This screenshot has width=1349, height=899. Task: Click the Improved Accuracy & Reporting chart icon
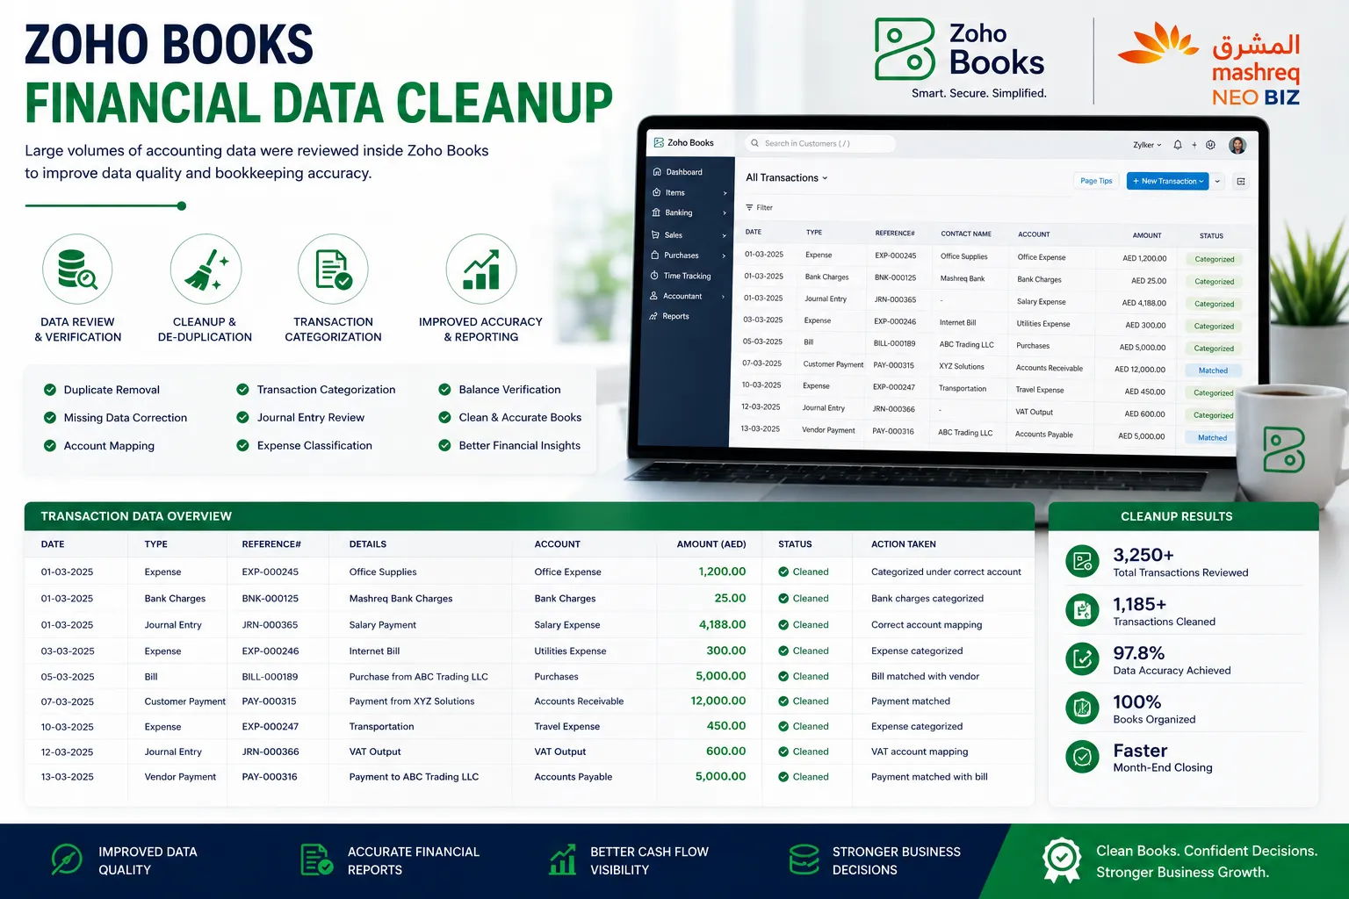pyautogui.click(x=481, y=269)
